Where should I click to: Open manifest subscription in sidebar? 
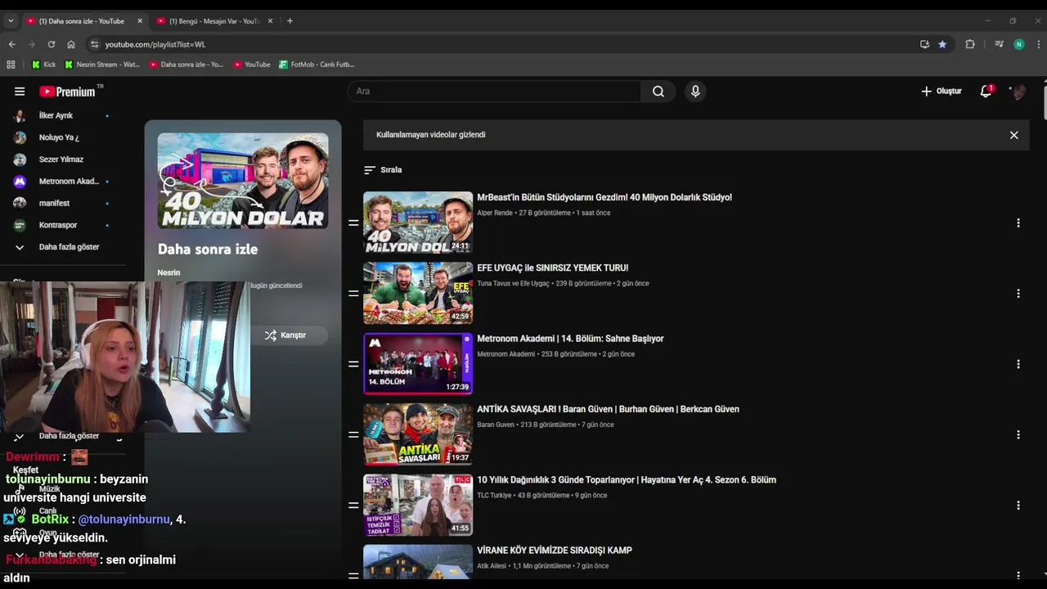(x=54, y=203)
